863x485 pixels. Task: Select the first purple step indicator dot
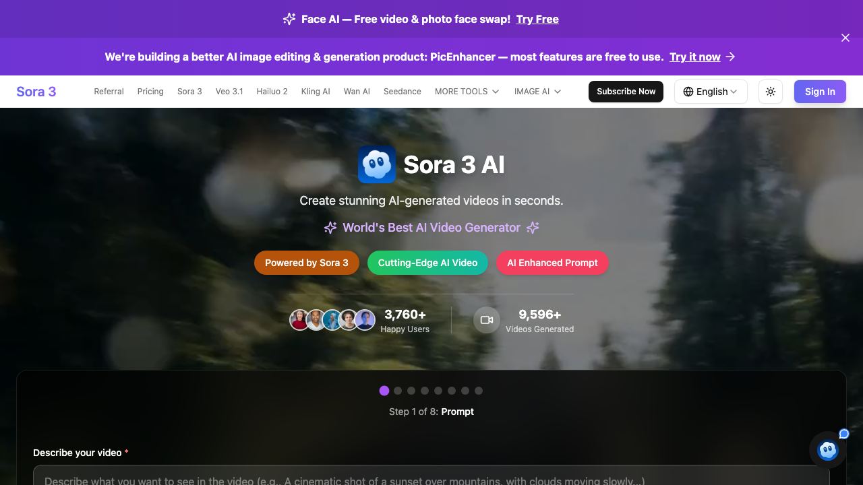[384, 391]
